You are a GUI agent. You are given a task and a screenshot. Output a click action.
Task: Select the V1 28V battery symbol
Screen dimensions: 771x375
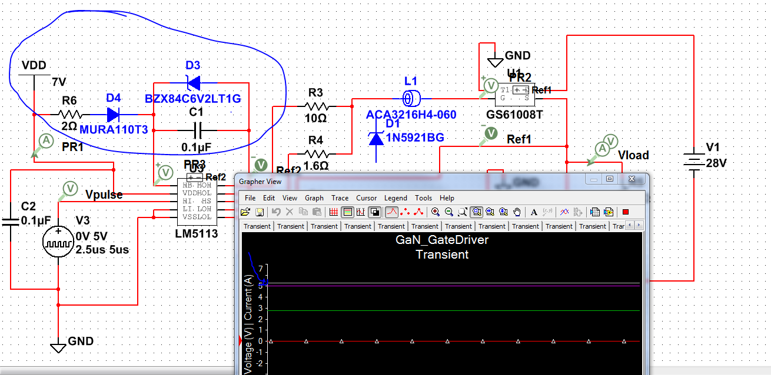point(694,162)
